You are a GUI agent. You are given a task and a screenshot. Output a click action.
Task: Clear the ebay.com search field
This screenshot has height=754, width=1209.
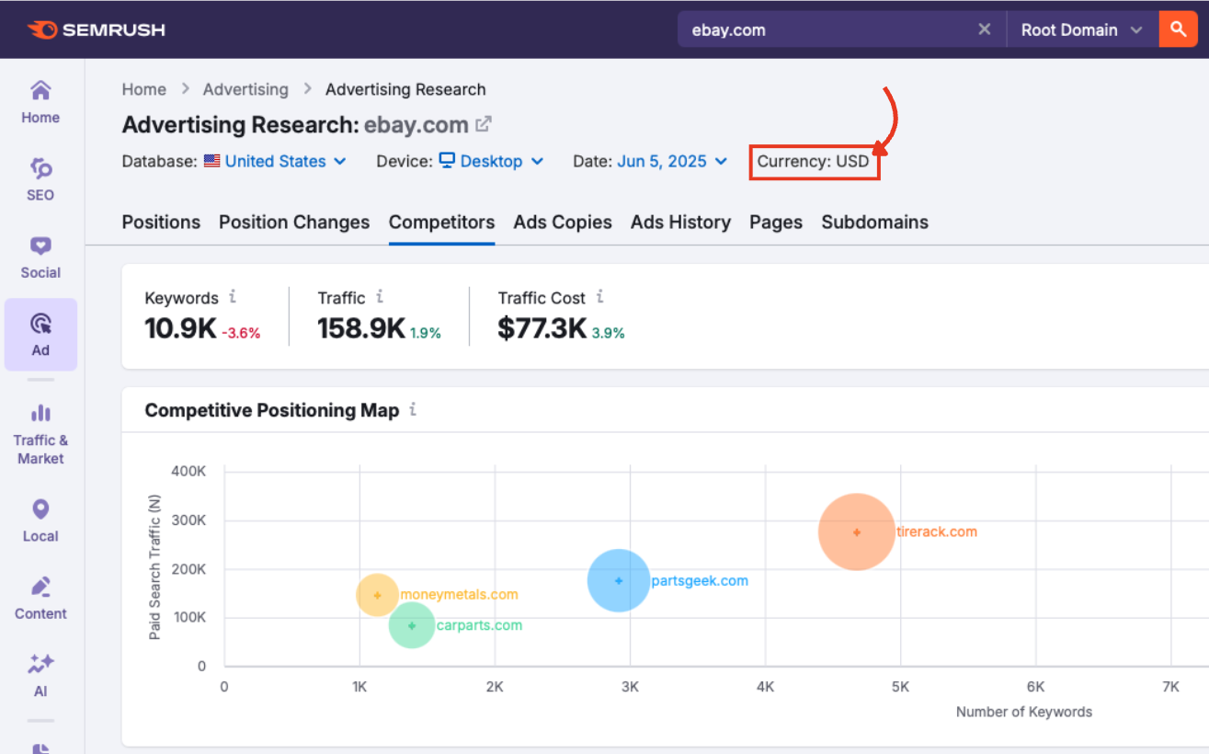[984, 29]
